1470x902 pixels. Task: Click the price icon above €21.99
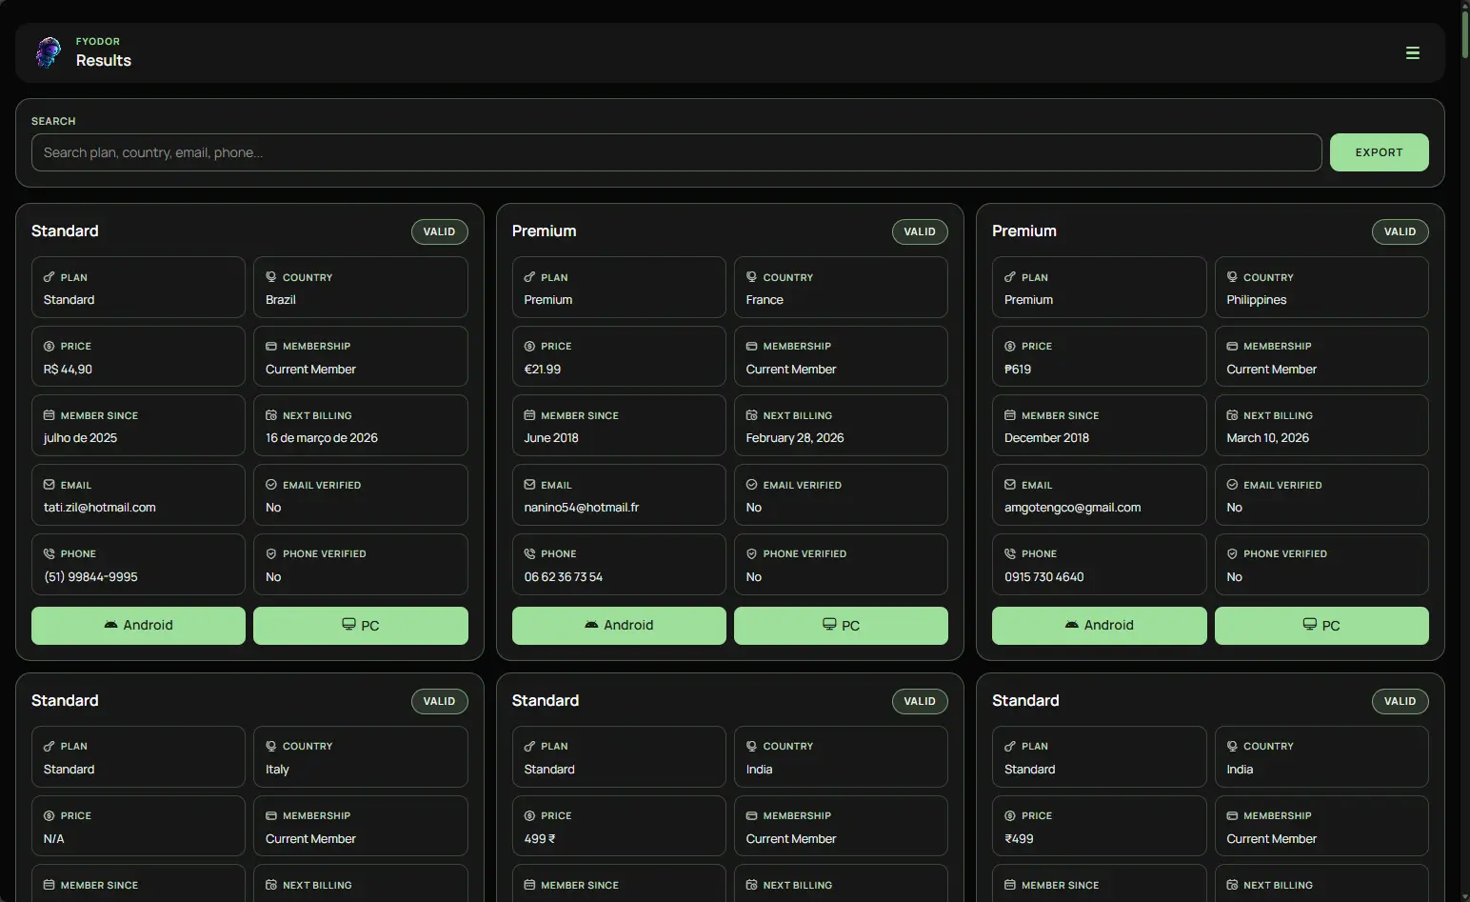pyautogui.click(x=529, y=347)
